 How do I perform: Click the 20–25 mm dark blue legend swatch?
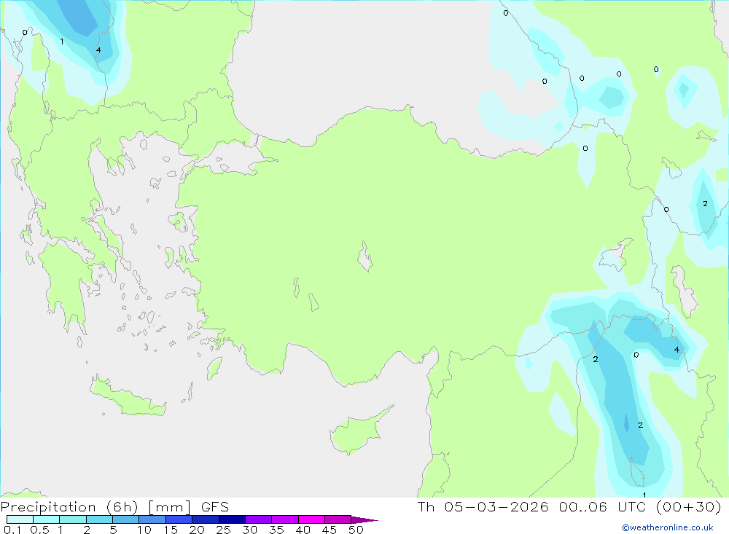[x=206, y=519]
